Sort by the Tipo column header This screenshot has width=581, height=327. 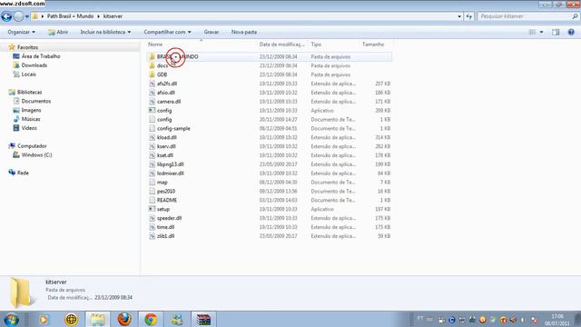(316, 45)
